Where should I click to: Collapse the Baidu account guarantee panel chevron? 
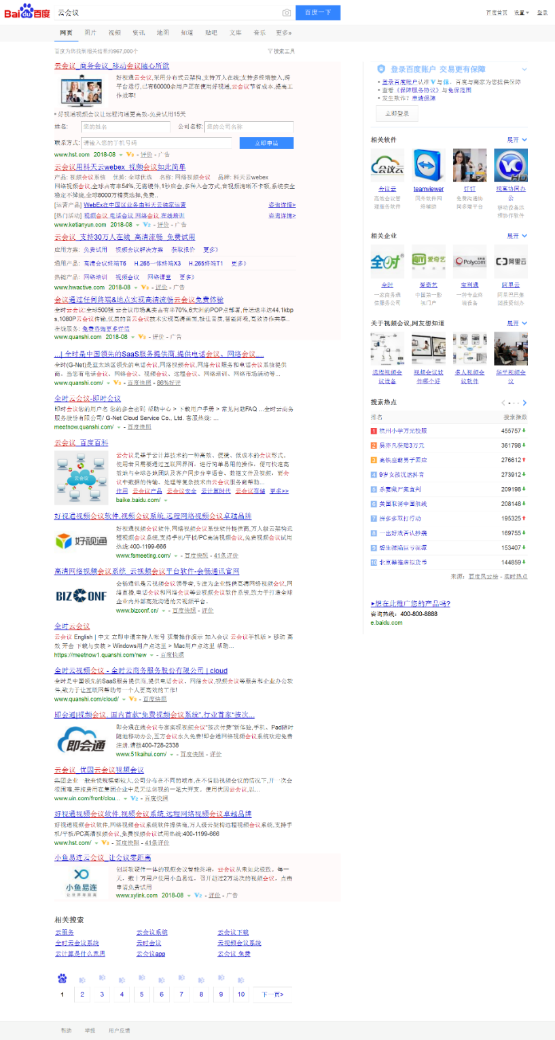point(524,69)
